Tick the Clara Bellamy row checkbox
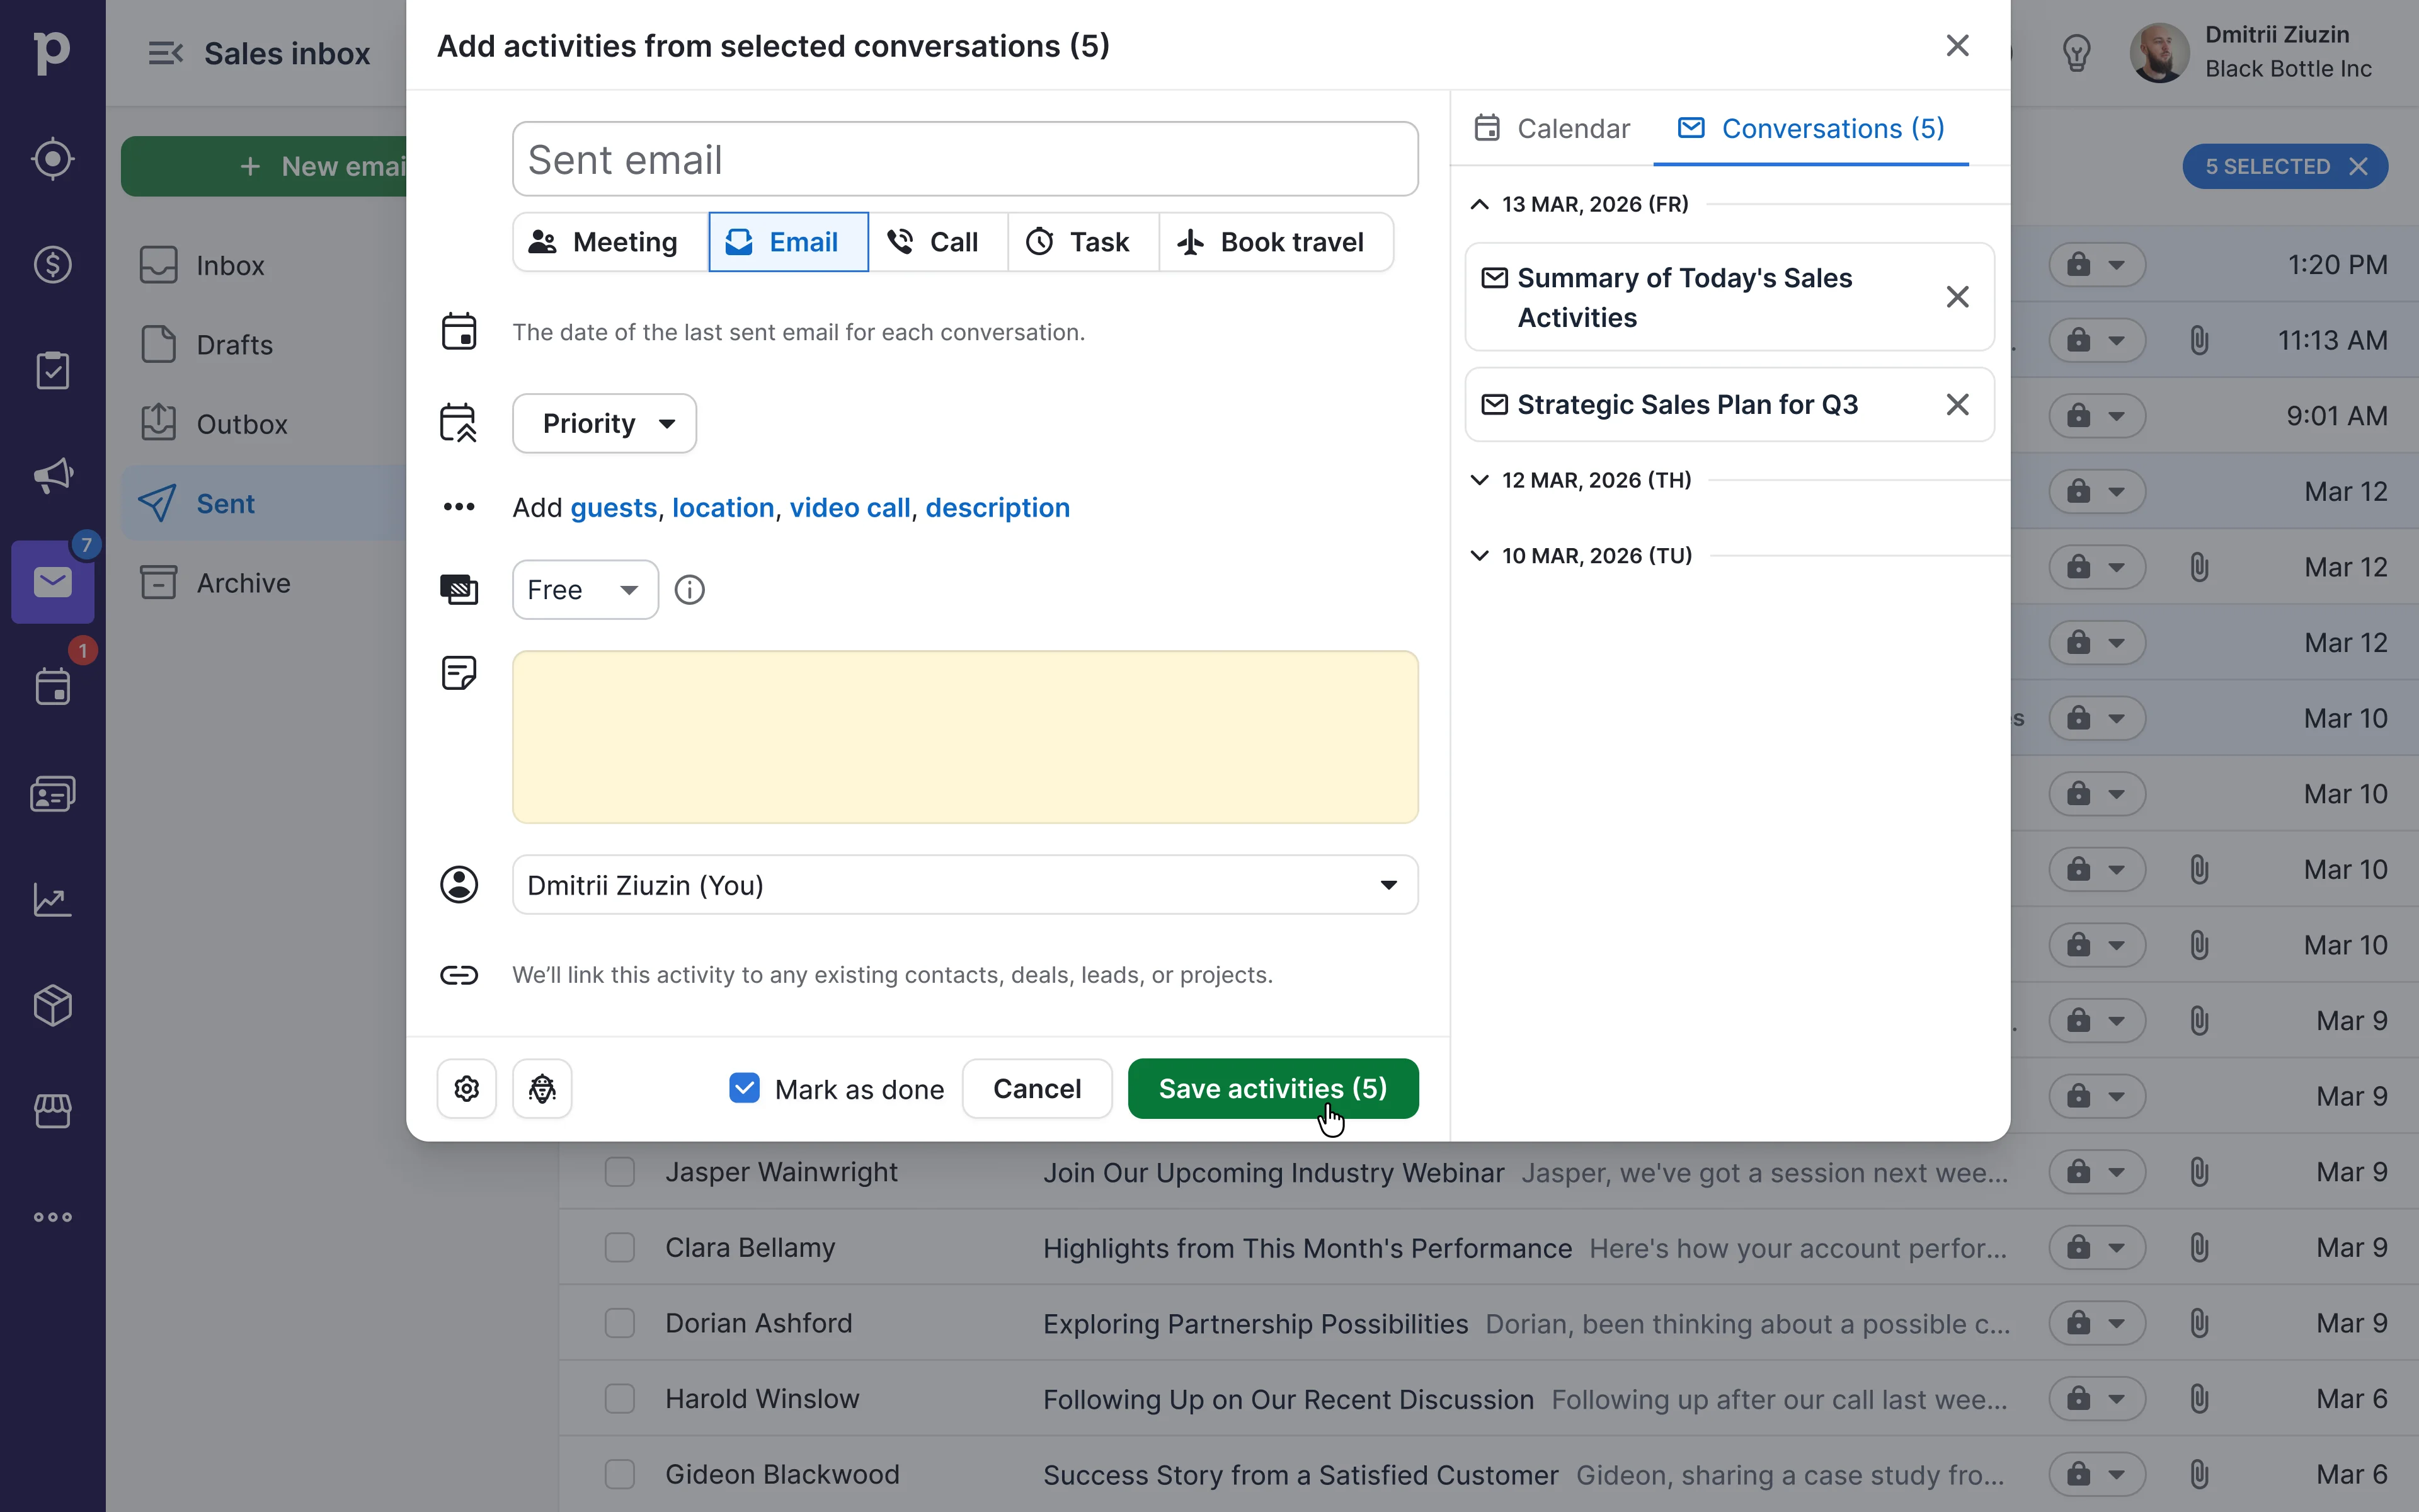The height and width of the screenshot is (1512, 2419). pyautogui.click(x=620, y=1247)
